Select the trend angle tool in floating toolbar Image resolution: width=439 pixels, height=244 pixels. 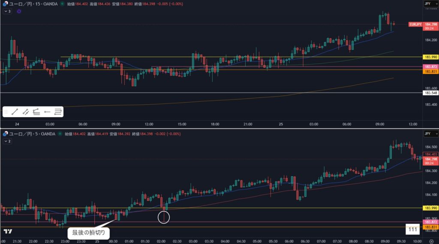pos(36,112)
